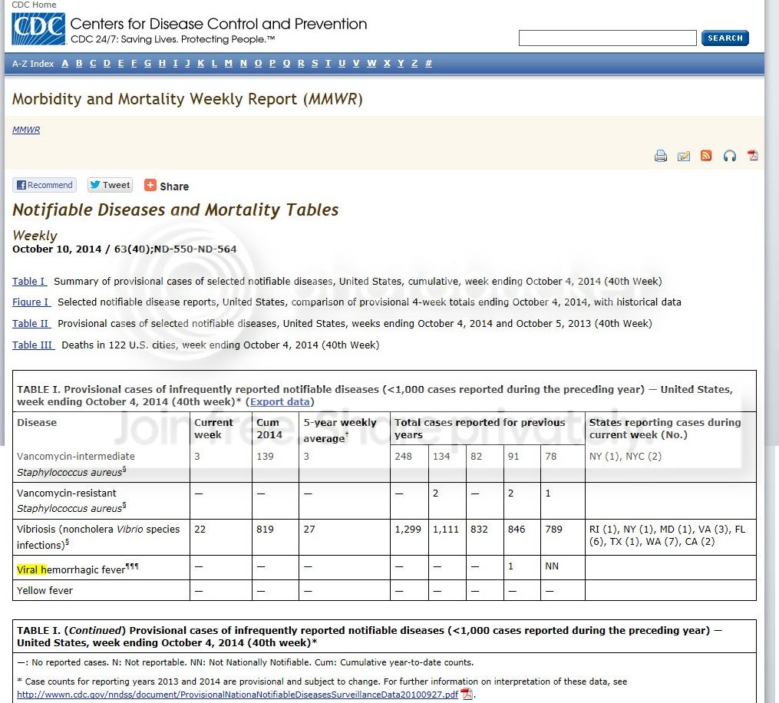Image resolution: width=779 pixels, height=703 pixels.
Task: Open the Table I link
Action: (x=29, y=281)
